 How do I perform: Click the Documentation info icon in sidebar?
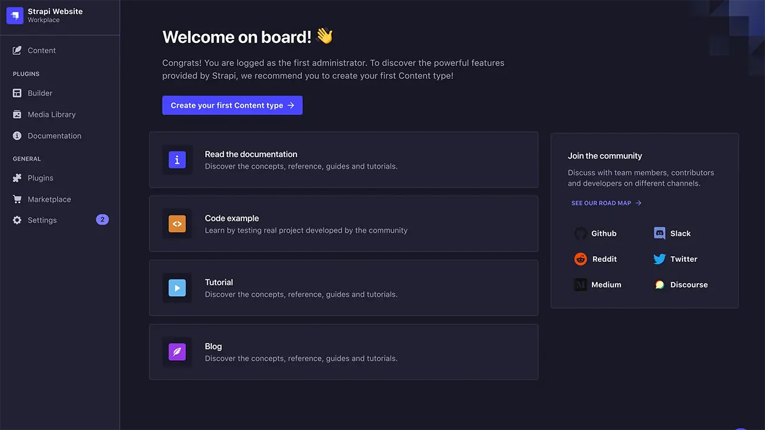click(x=17, y=136)
